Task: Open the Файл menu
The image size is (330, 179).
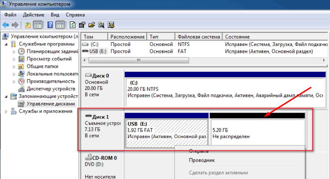Action: click(10, 15)
